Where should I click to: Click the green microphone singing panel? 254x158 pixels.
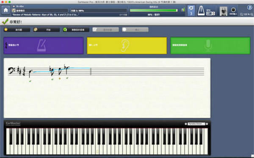tap(210, 46)
